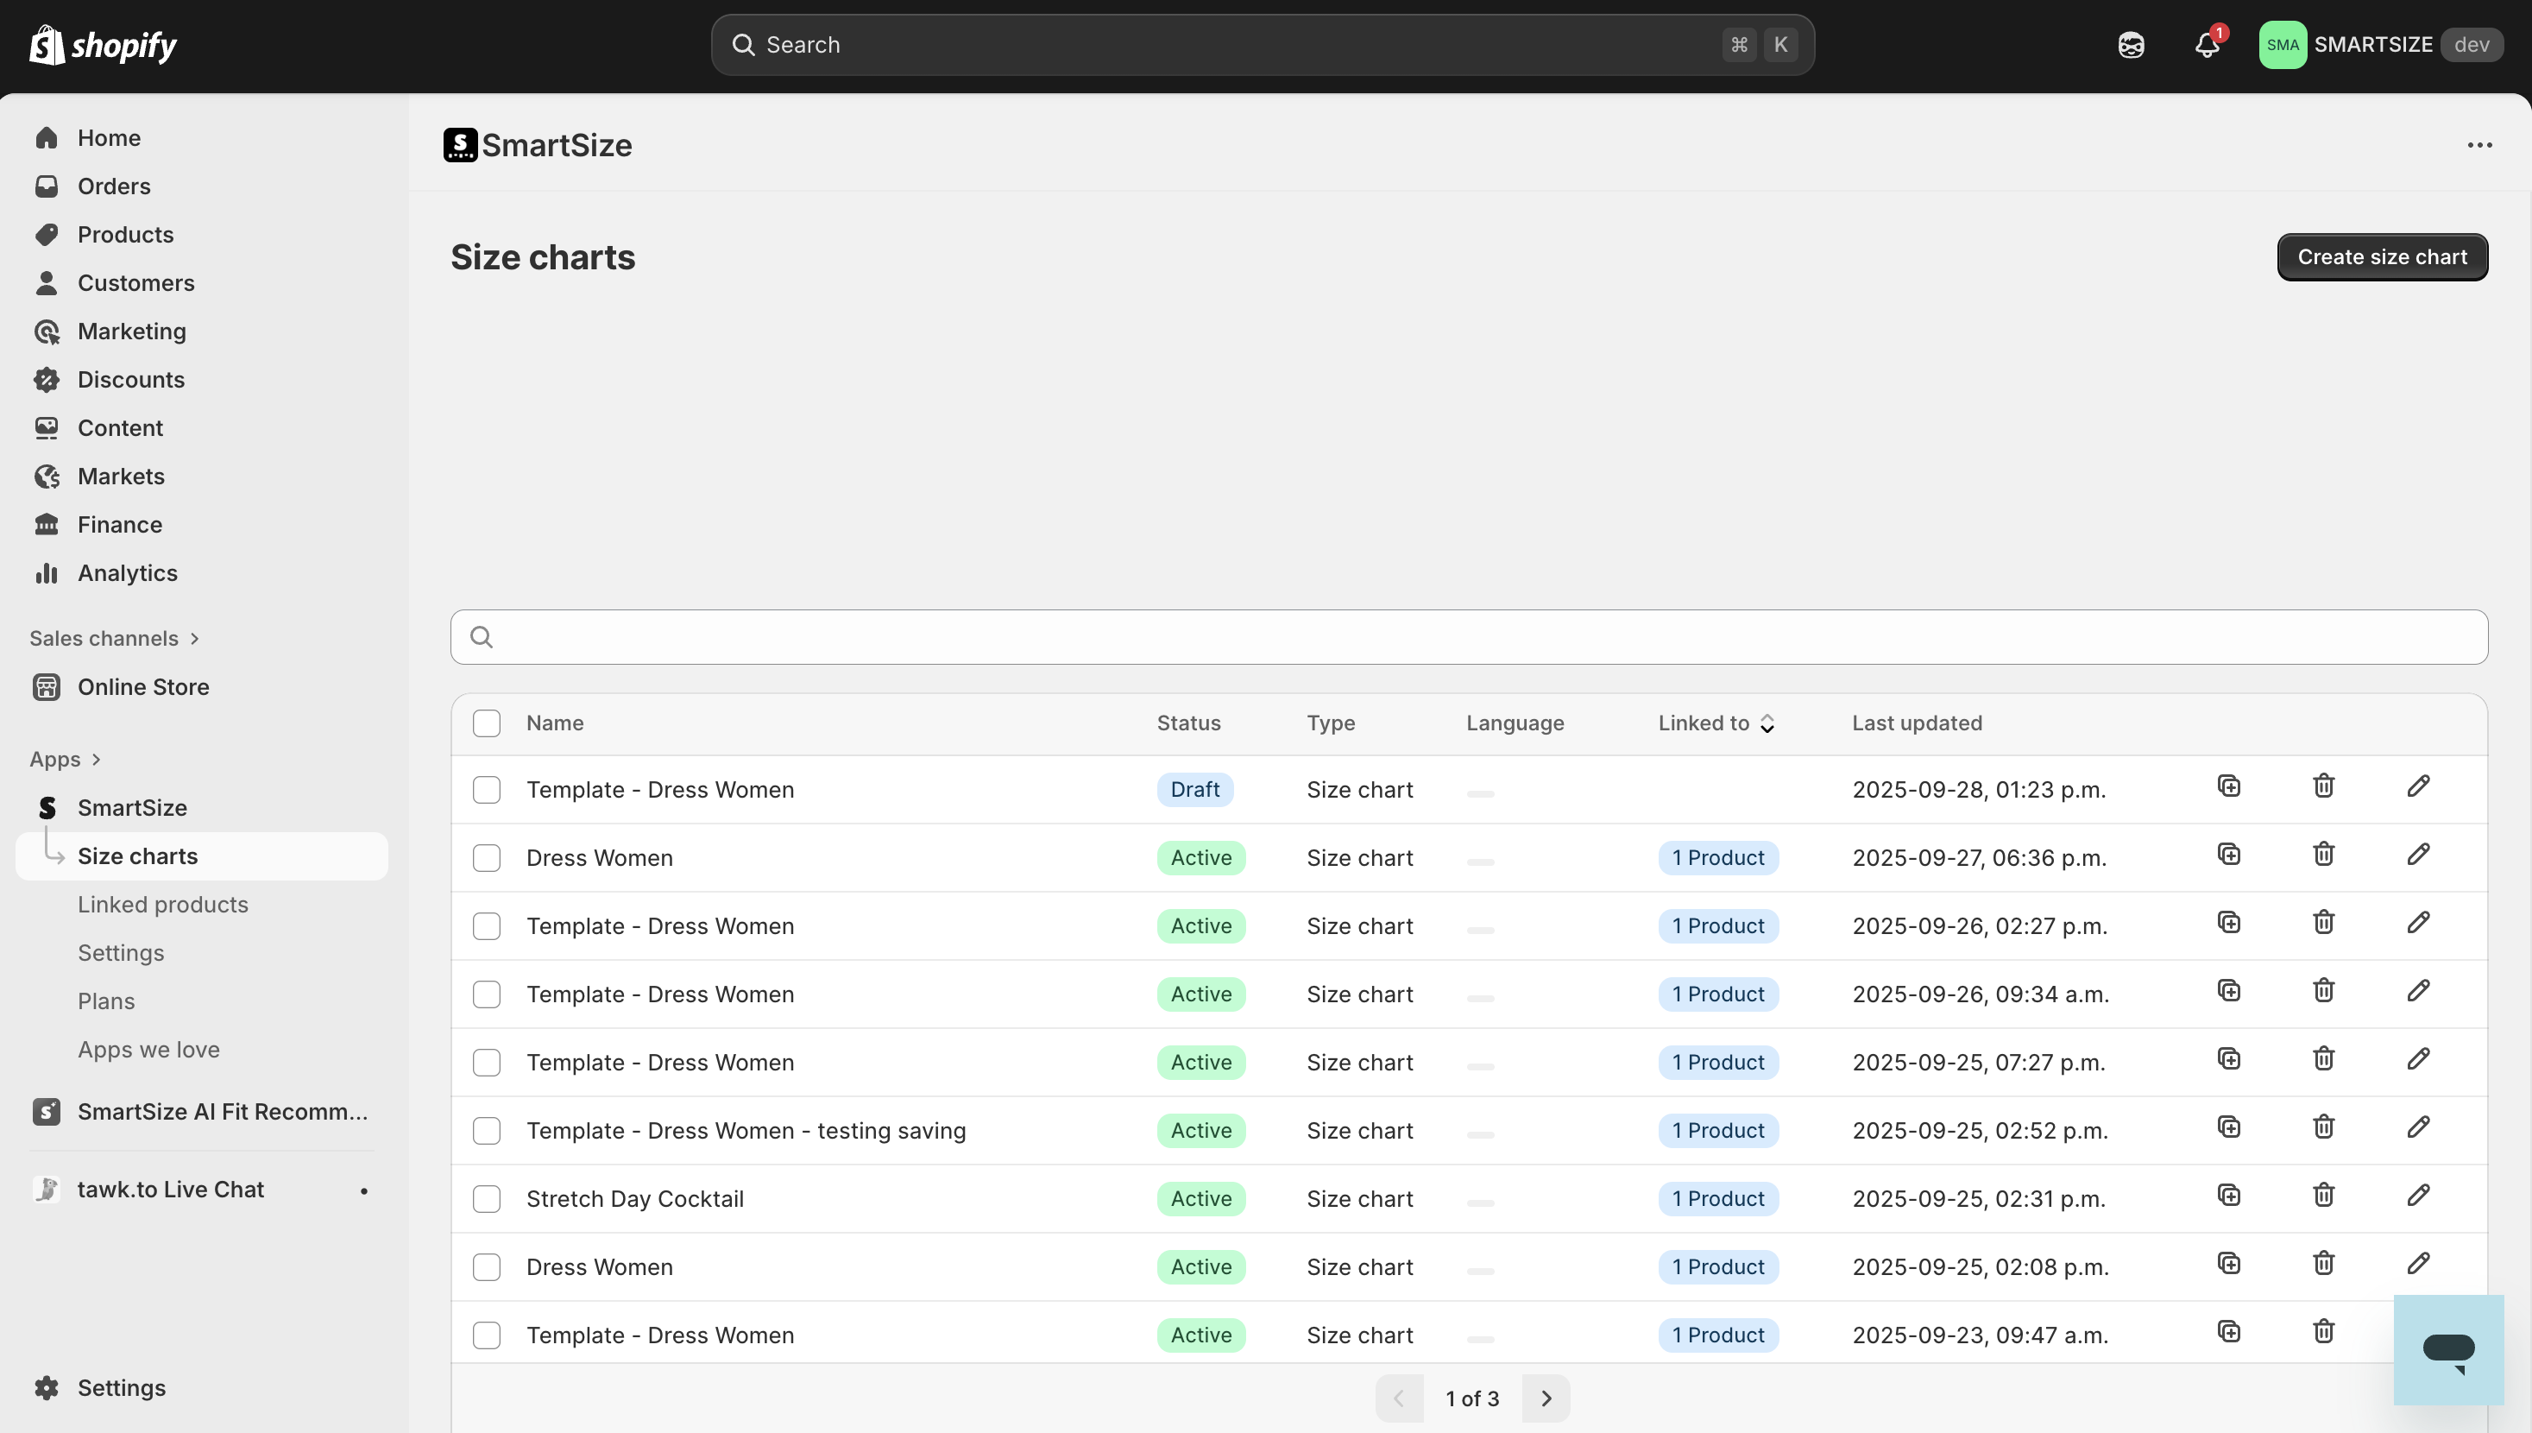Open Linked products in SmartSize menu
Viewport: 2532px width, 1433px height.
tap(163, 905)
